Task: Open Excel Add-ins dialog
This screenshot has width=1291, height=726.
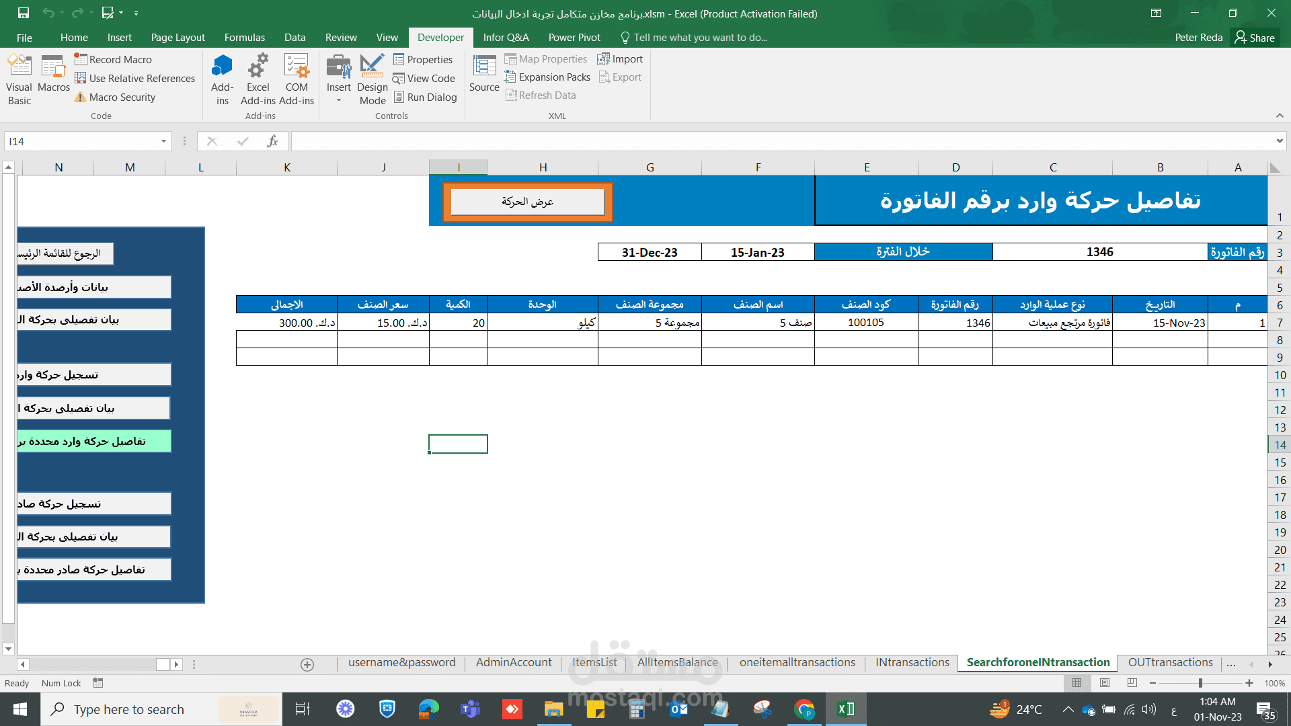Action: pyautogui.click(x=258, y=79)
